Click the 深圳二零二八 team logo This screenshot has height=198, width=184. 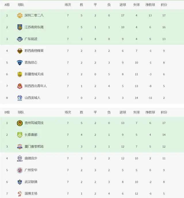click(x=20, y=16)
